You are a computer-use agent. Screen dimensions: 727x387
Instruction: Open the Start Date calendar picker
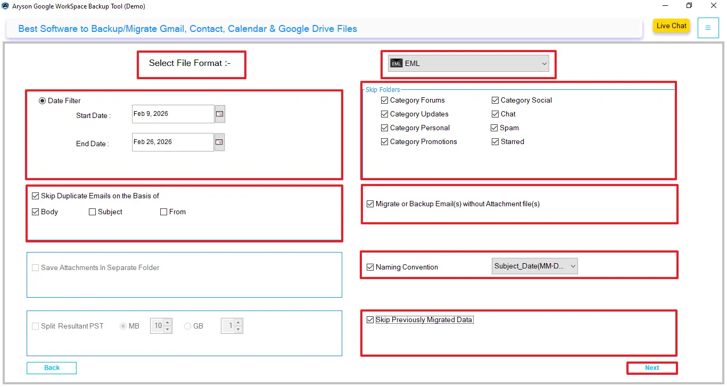220,114
